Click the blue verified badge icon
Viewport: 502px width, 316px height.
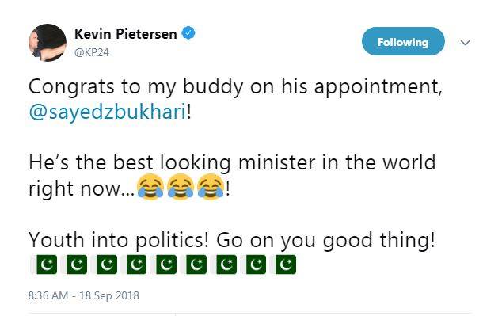(x=188, y=33)
